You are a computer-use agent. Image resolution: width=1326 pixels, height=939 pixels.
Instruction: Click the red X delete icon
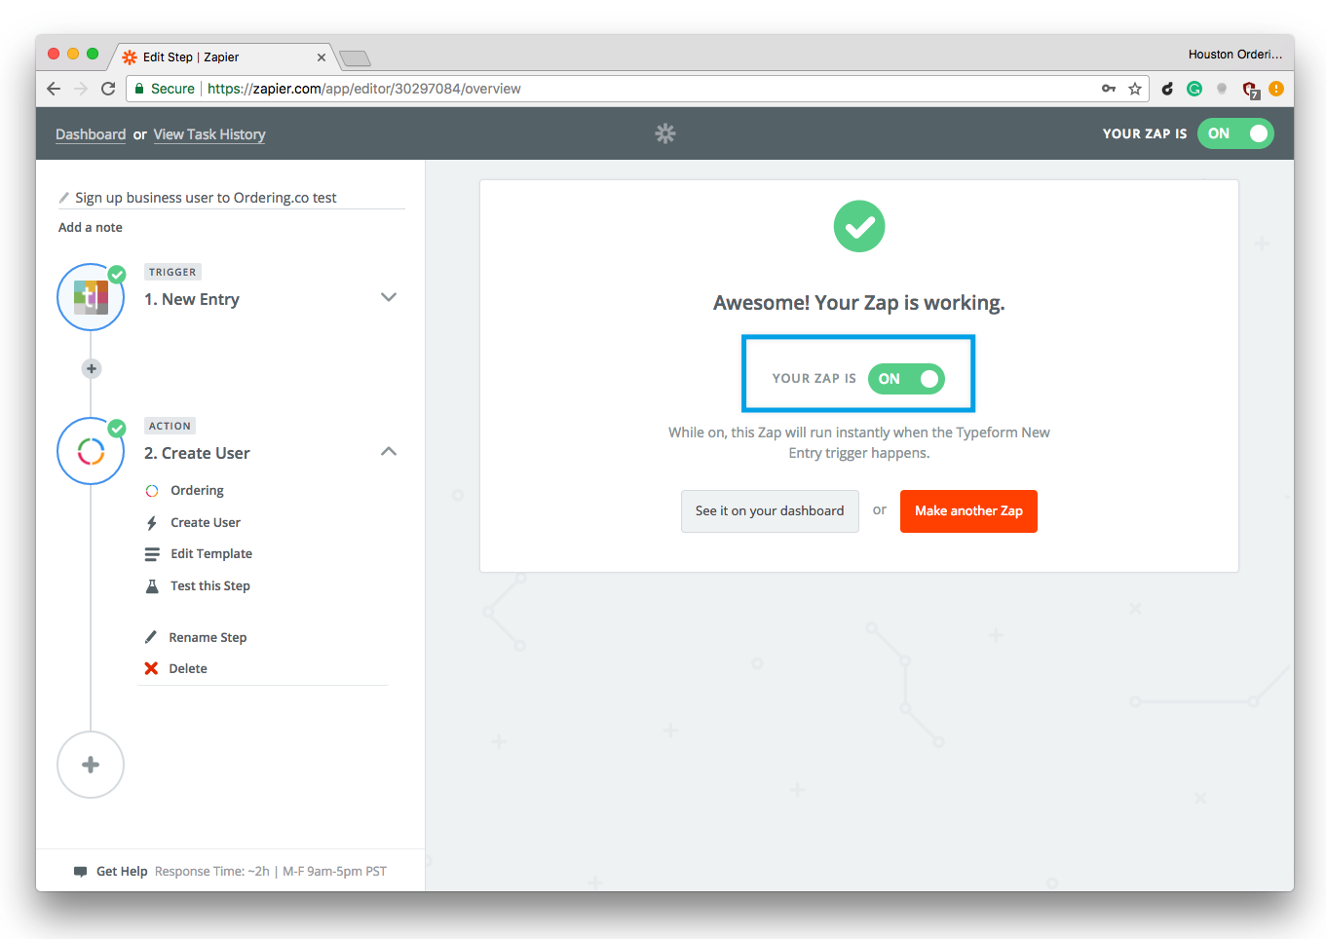pyautogui.click(x=151, y=668)
